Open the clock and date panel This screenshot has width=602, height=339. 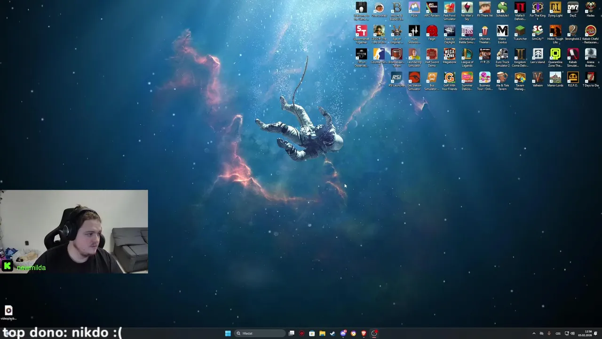pyautogui.click(x=585, y=333)
